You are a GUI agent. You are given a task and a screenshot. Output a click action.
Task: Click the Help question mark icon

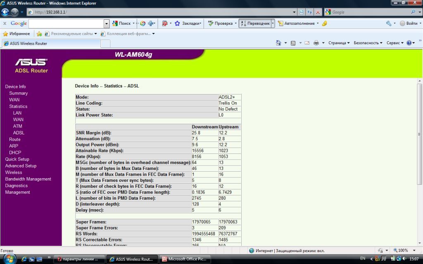(409, 43)
